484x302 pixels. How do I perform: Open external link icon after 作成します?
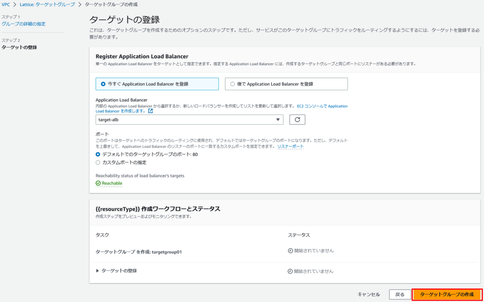tap(150, 111)
